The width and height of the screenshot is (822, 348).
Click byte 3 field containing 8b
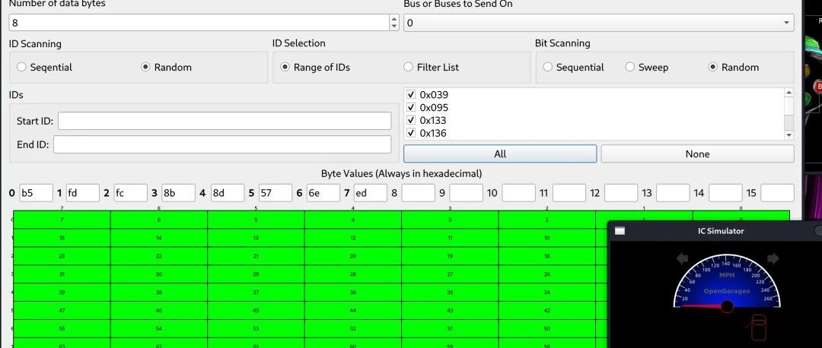[178, 193]
